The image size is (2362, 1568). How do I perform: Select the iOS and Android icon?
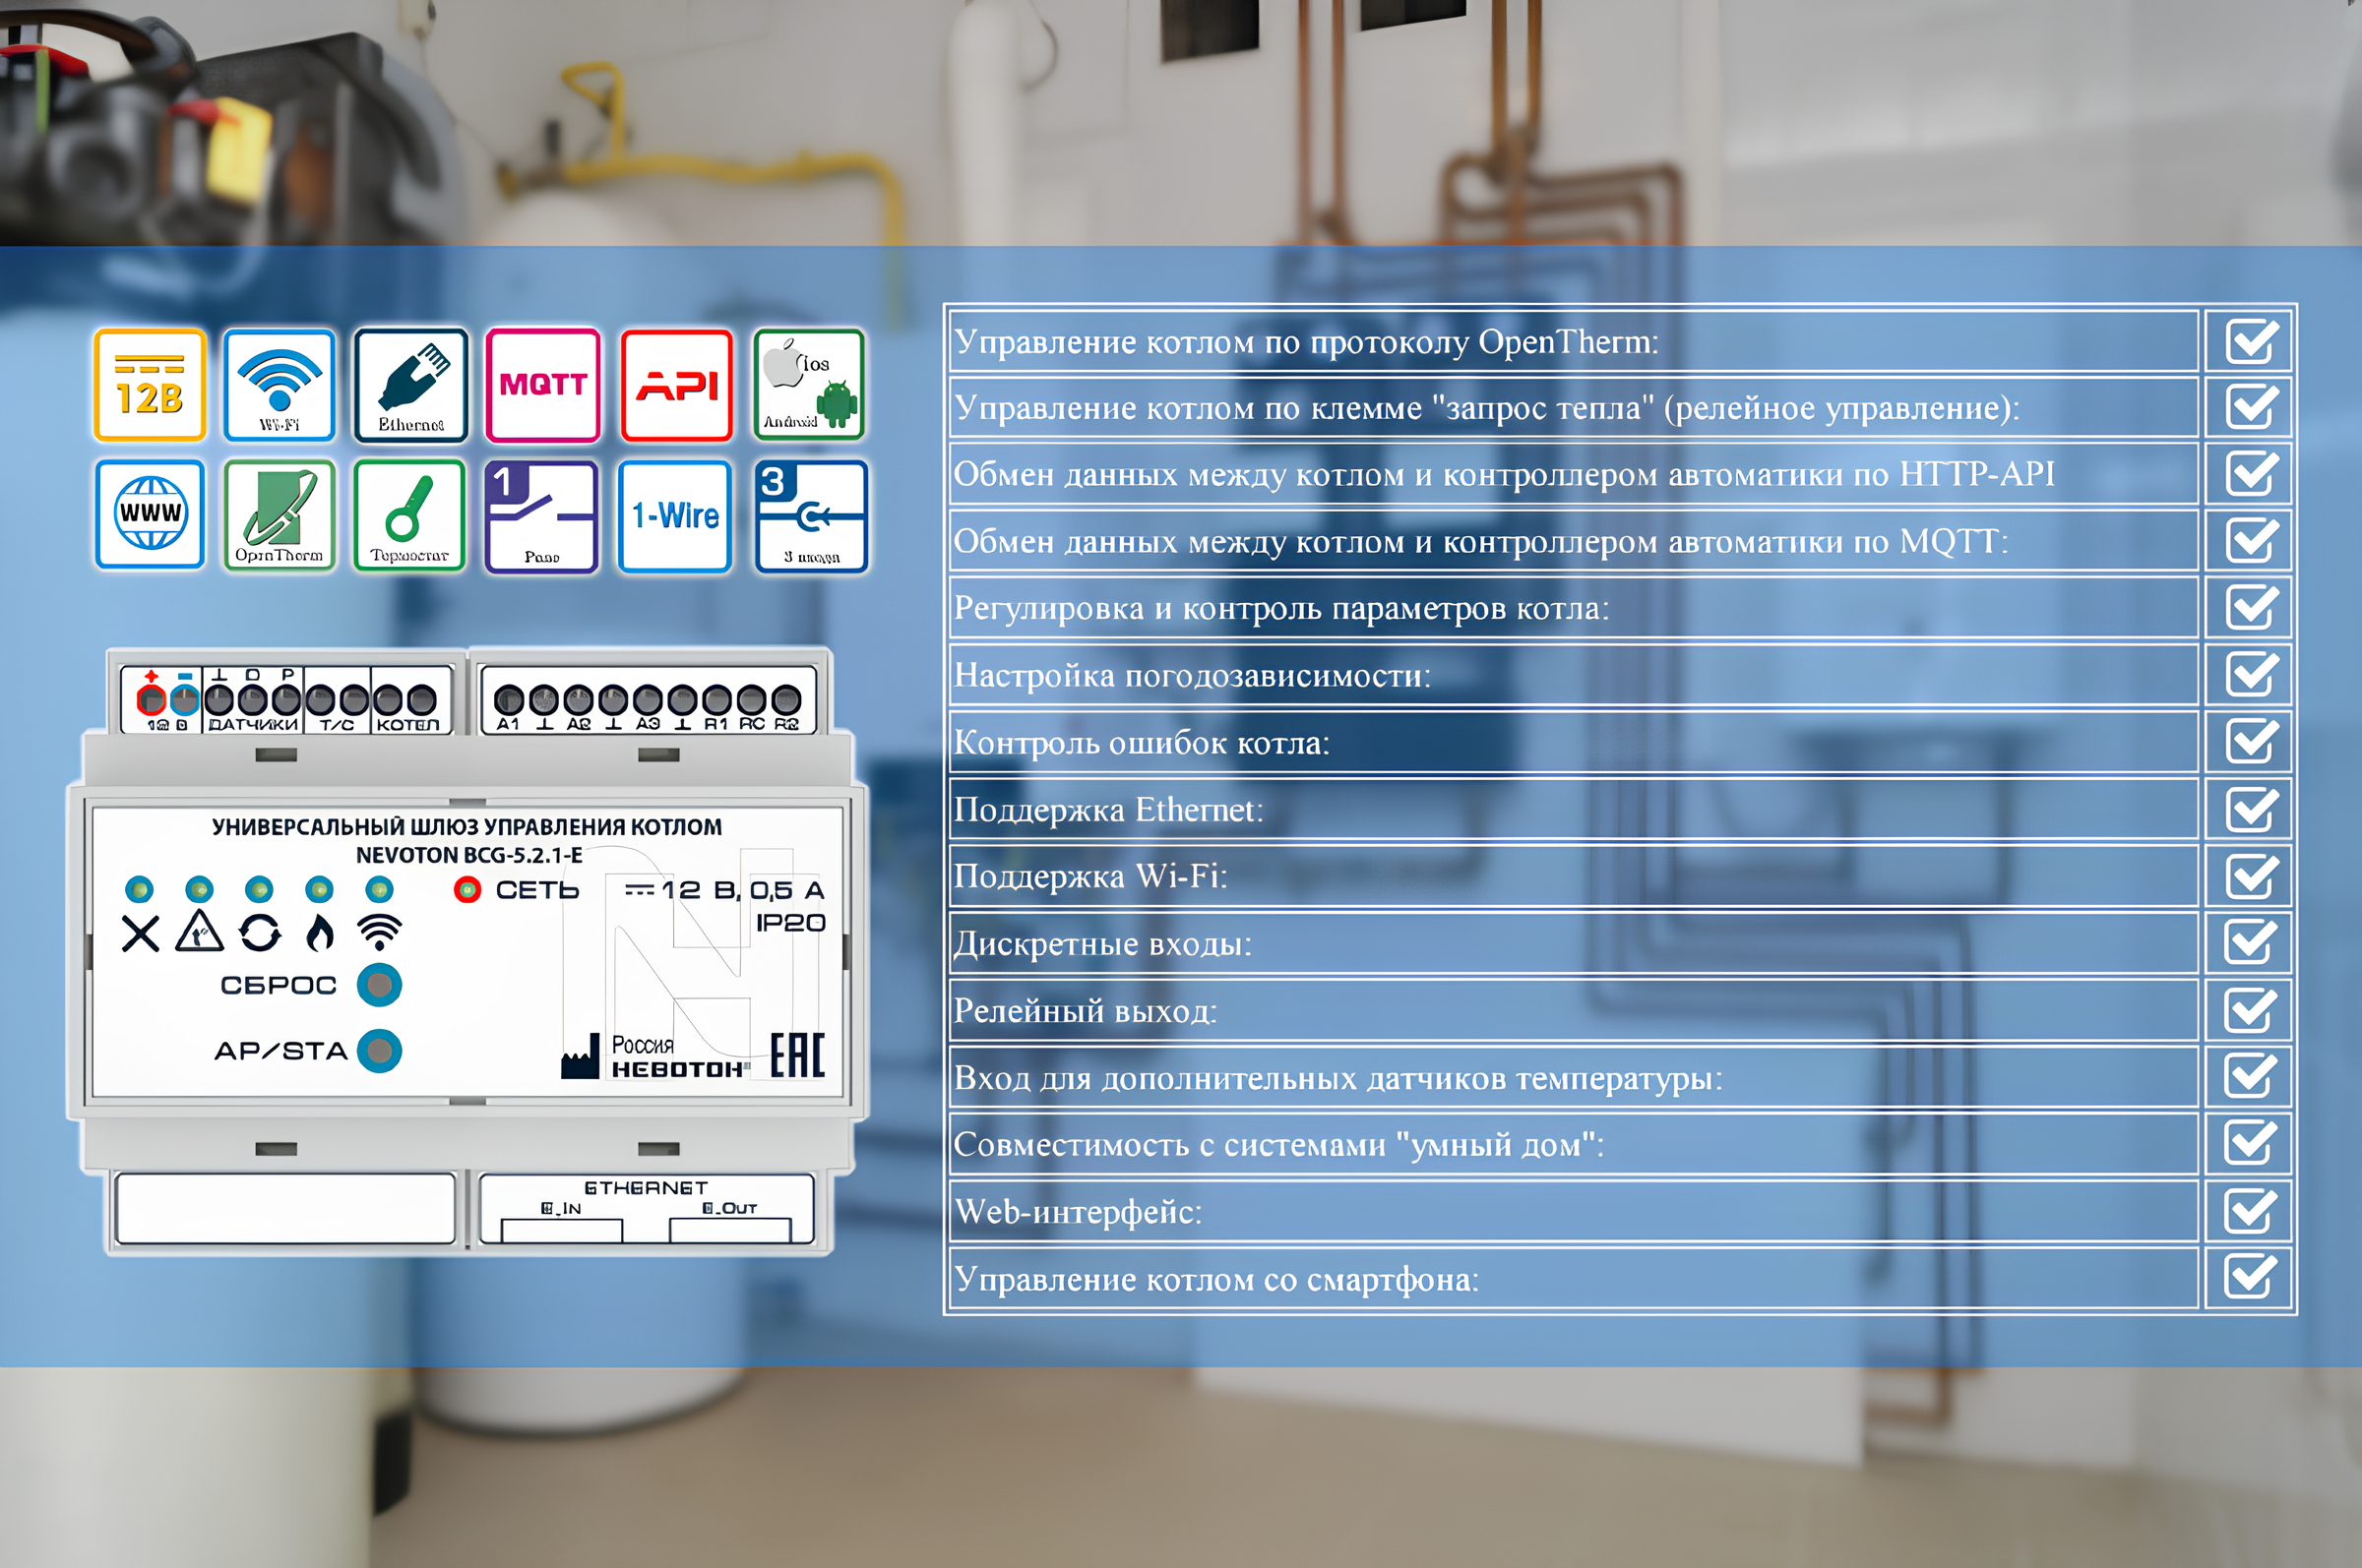coord(809,385)
